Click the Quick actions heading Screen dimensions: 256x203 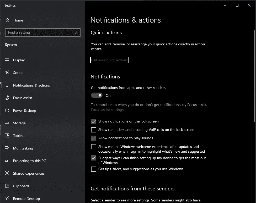[x=106, y=33]
